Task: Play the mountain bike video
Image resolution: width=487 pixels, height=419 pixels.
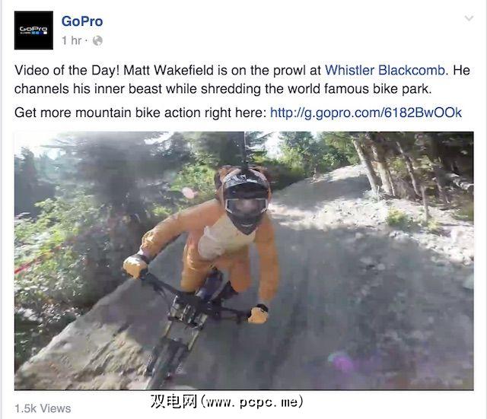Action: tap(243, 261)
